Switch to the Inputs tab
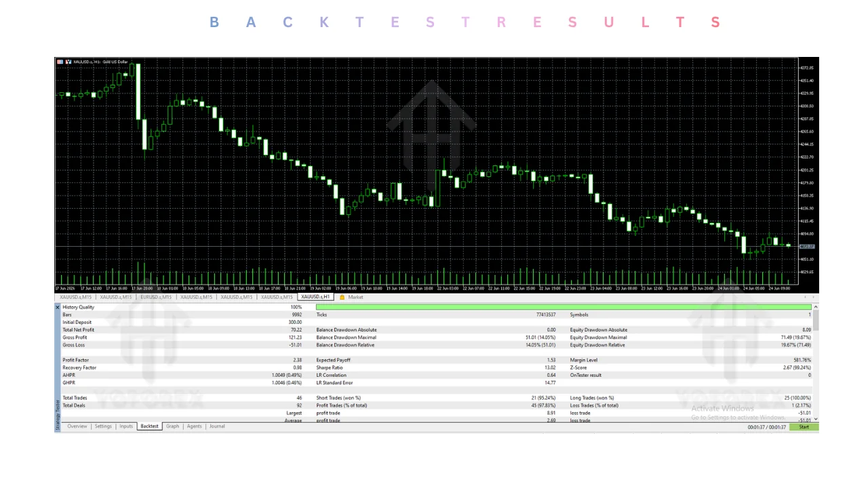This screenshot has width=868, height=488. (x=126, y=426)
